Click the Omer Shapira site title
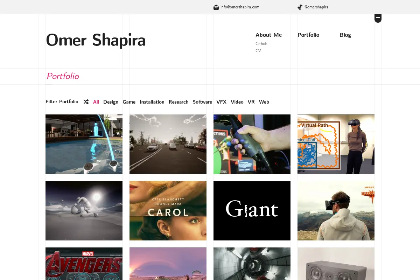Screen dimensions: 420x280 (96, 40)
